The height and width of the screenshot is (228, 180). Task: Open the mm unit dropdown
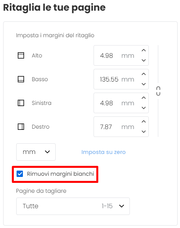(x=36, y=152)
